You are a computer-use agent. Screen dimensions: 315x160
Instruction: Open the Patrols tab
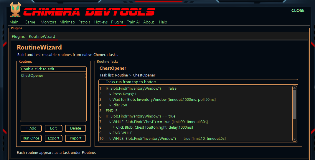coord(84,22)
